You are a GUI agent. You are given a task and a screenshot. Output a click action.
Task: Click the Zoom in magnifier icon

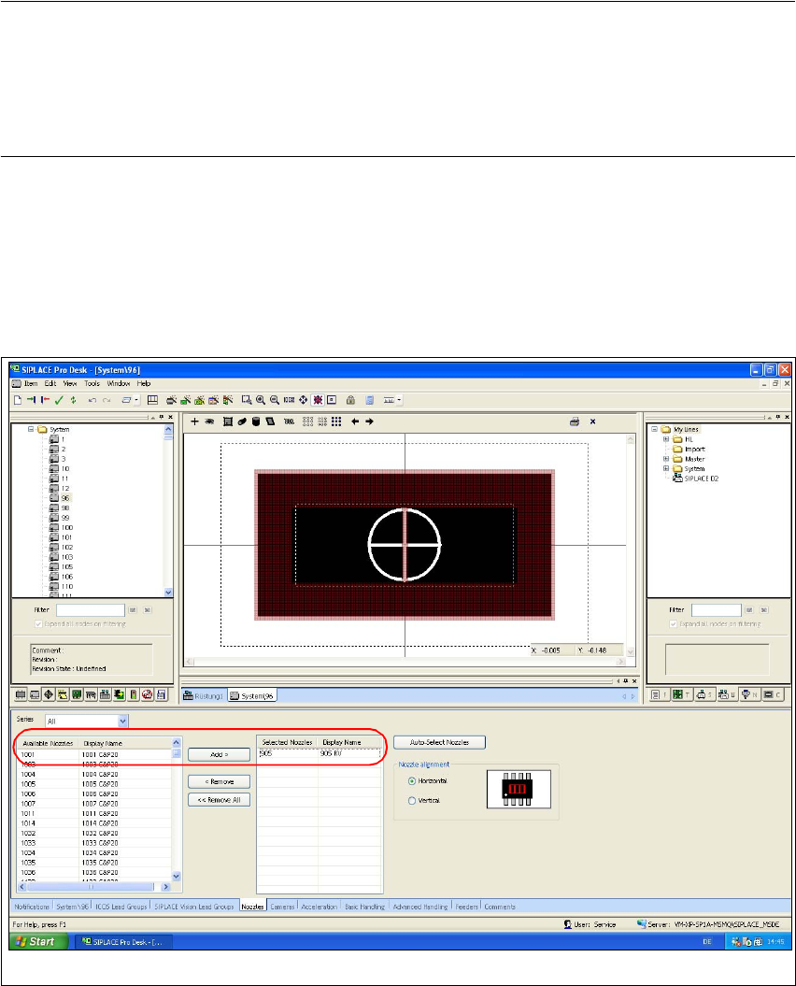coord(261,400)
